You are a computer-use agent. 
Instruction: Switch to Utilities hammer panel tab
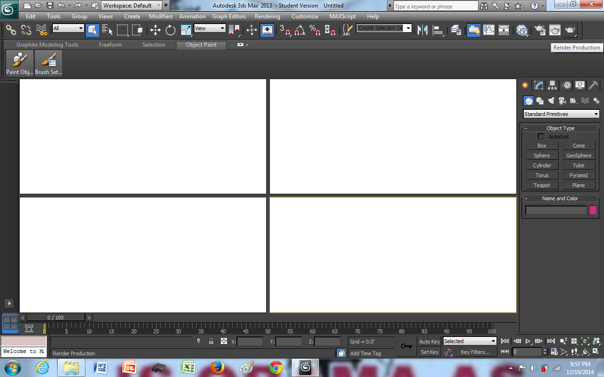point(594,85)
